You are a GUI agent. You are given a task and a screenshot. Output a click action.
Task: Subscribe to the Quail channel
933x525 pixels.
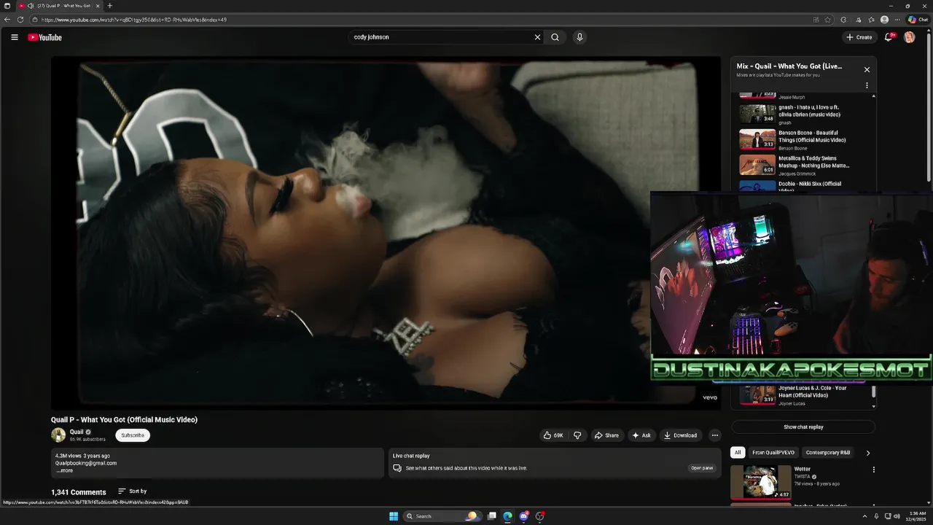133,435
